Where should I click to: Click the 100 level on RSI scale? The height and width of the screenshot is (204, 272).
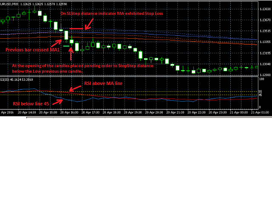(x=262, y=79)
